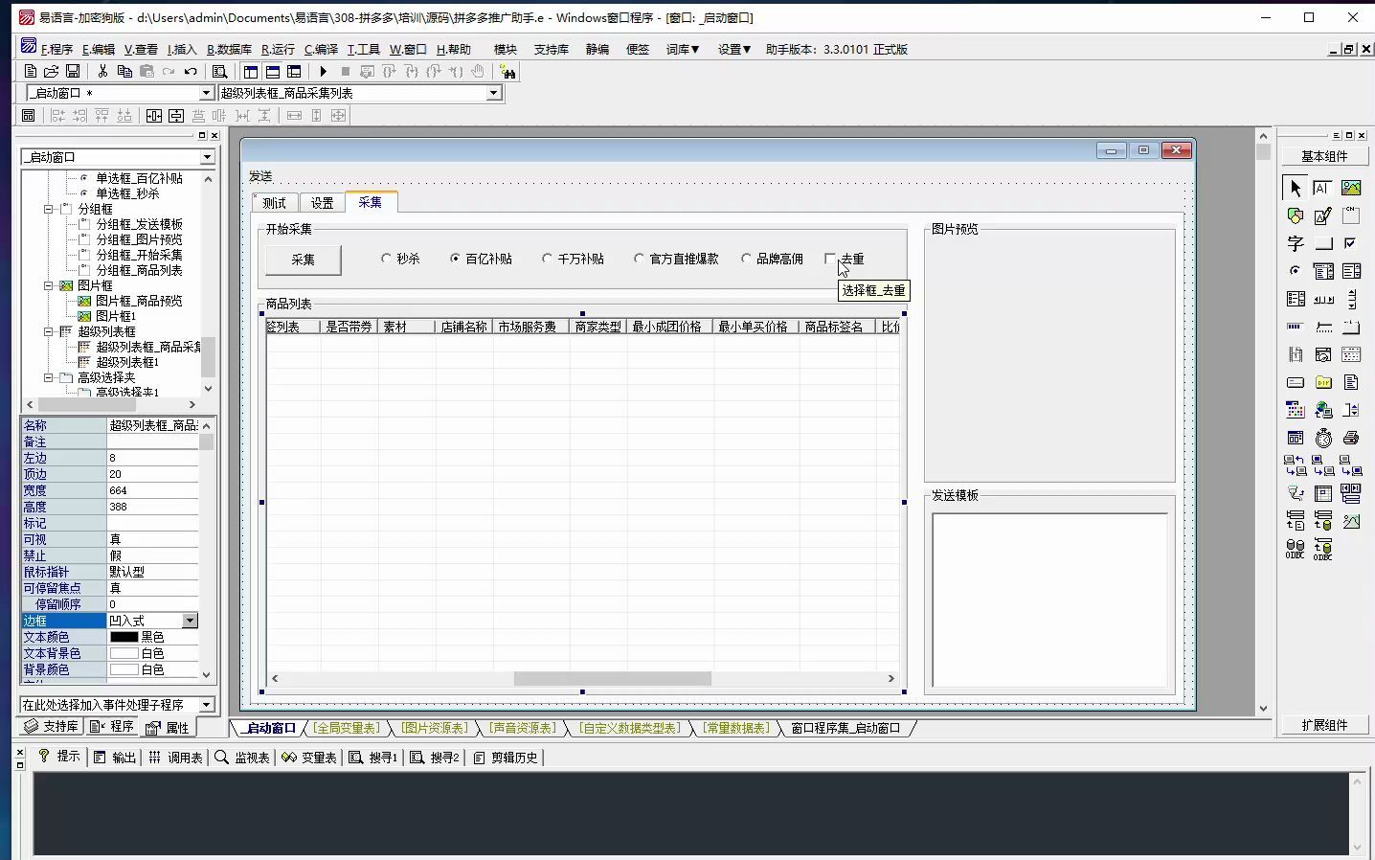Open the B.数据库 menu
1375x860 pixels.
229,49
